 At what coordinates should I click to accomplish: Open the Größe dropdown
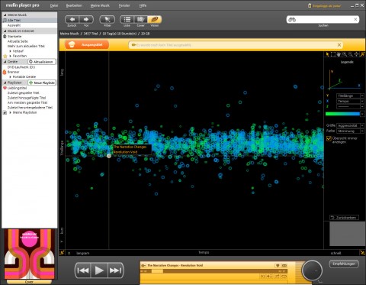point(350,125)
